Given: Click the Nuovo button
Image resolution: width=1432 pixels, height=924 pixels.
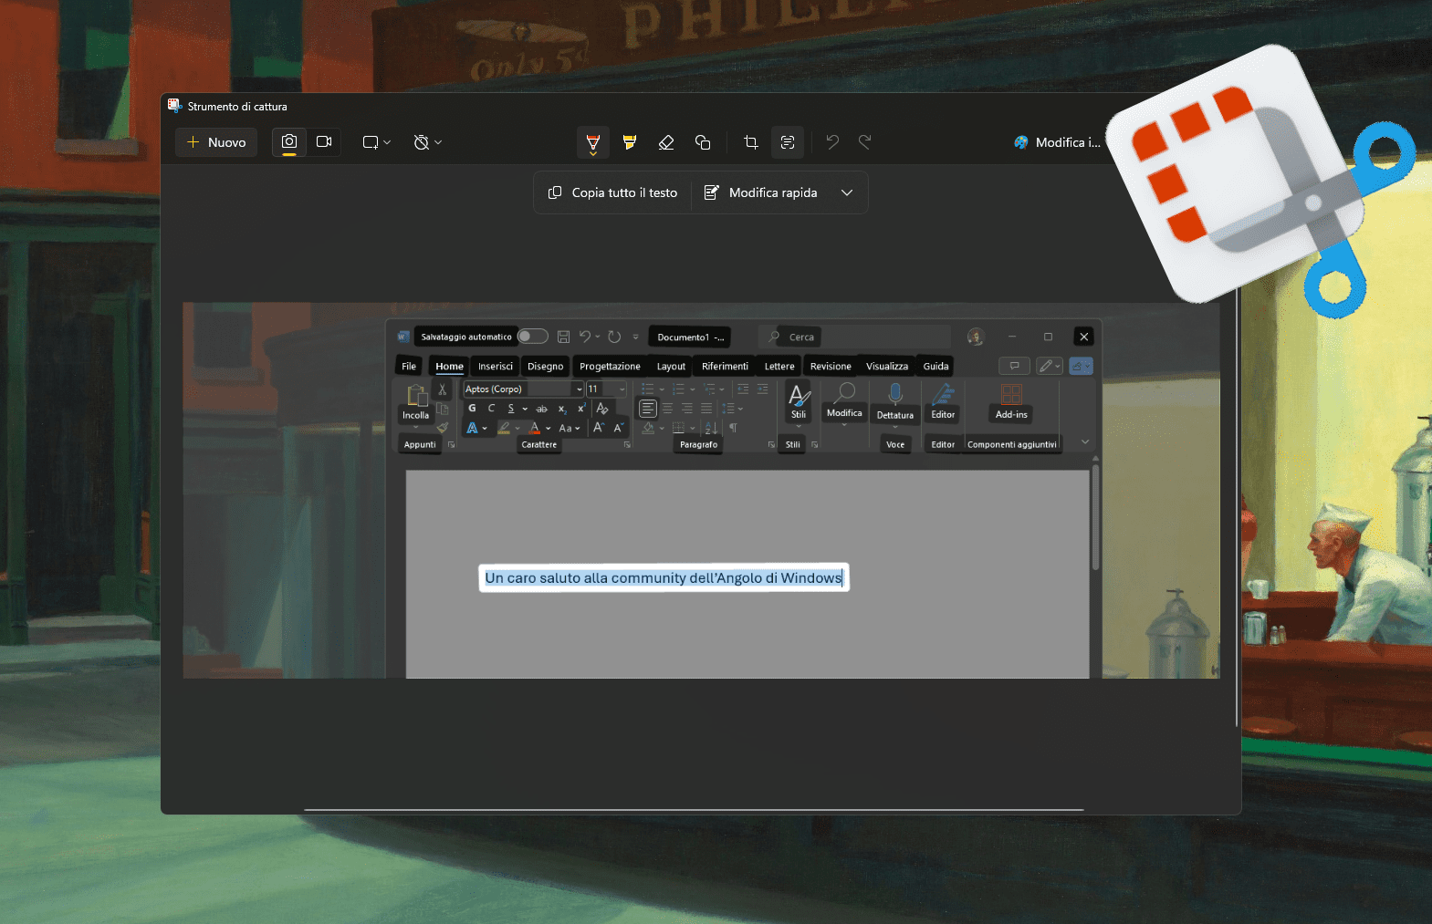Looking at the screenshot, I should (216, 142).
